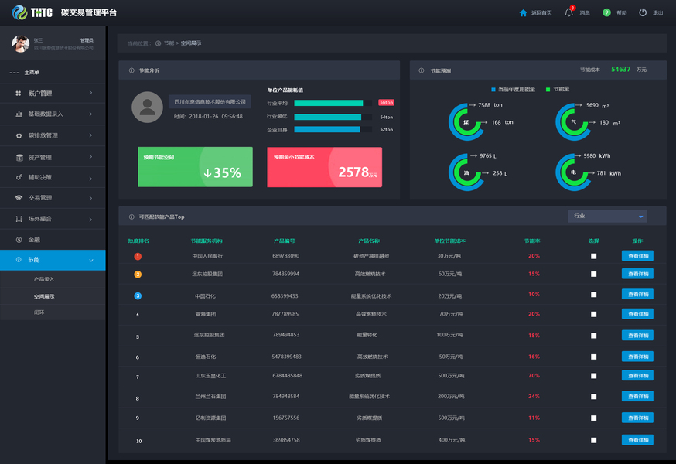Click the 气 donut chart
Screen dimensions: 676x464
(x=573, y=122)
